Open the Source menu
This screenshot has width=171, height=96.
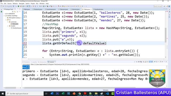click(9, 3)
